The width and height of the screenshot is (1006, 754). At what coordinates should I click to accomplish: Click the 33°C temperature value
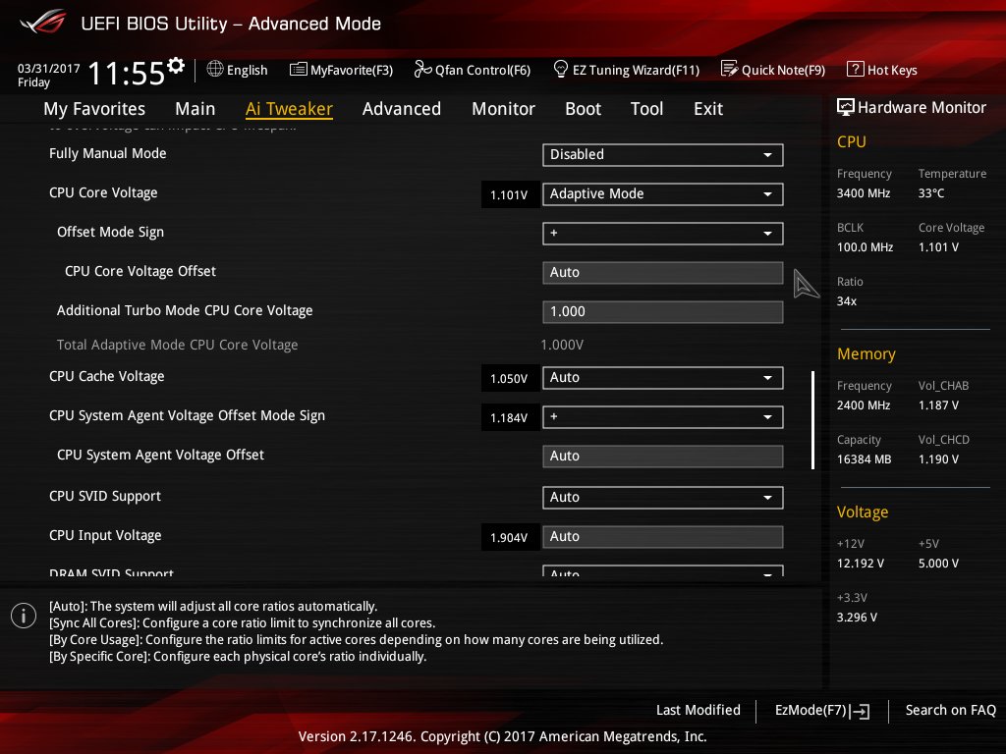click(931, 193)
